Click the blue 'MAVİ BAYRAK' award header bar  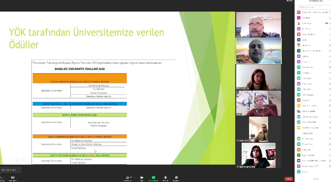tap(80, 104)
